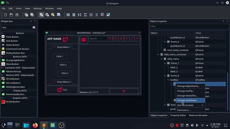Apply Lay Out Horizontally from toolbar
Screen dimensions: 230x129
tap(68, 15)
